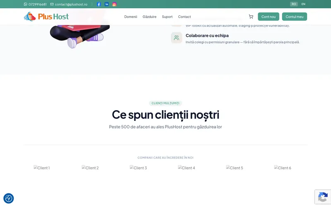Switch language to EN
Image resolution: width=331 pixels, height=207 pixels.
pos(303,4)
